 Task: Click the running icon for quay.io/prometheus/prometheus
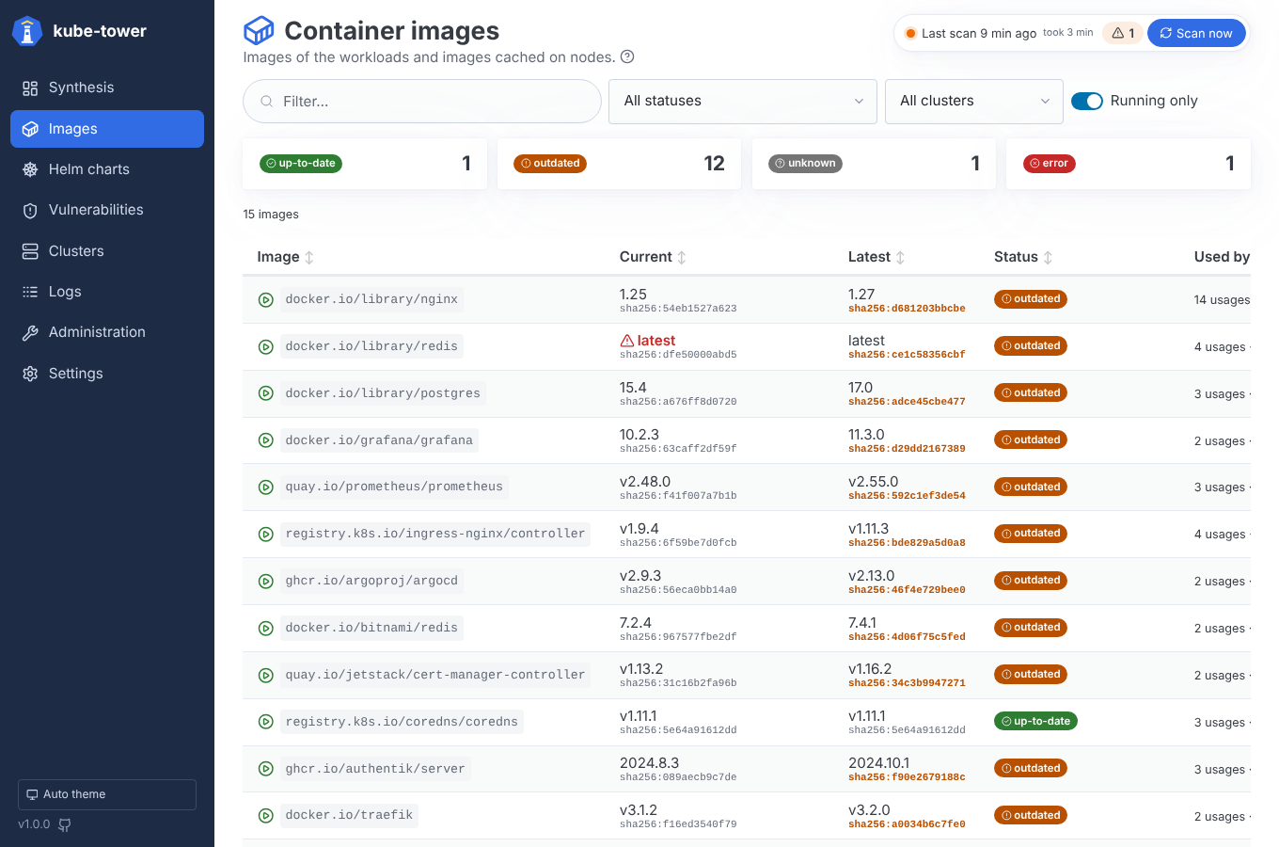tap(266, 487)
